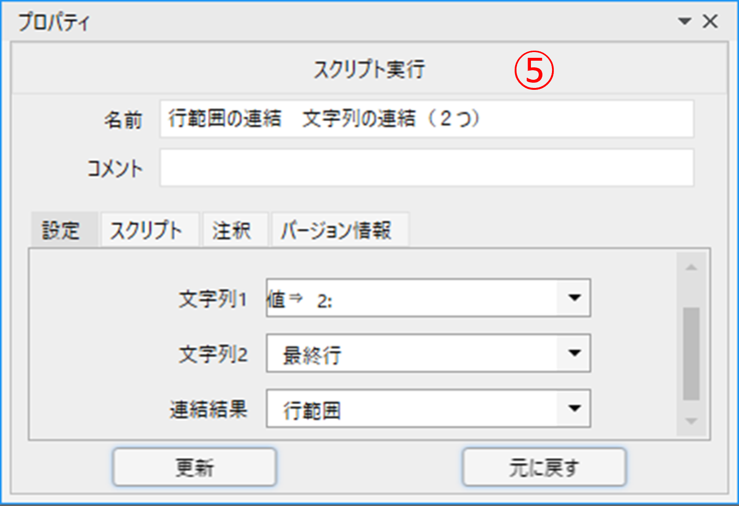Focus the 名前 text field
The height and width of the screenshot is (506, 739).
click(x=426, y=119)
